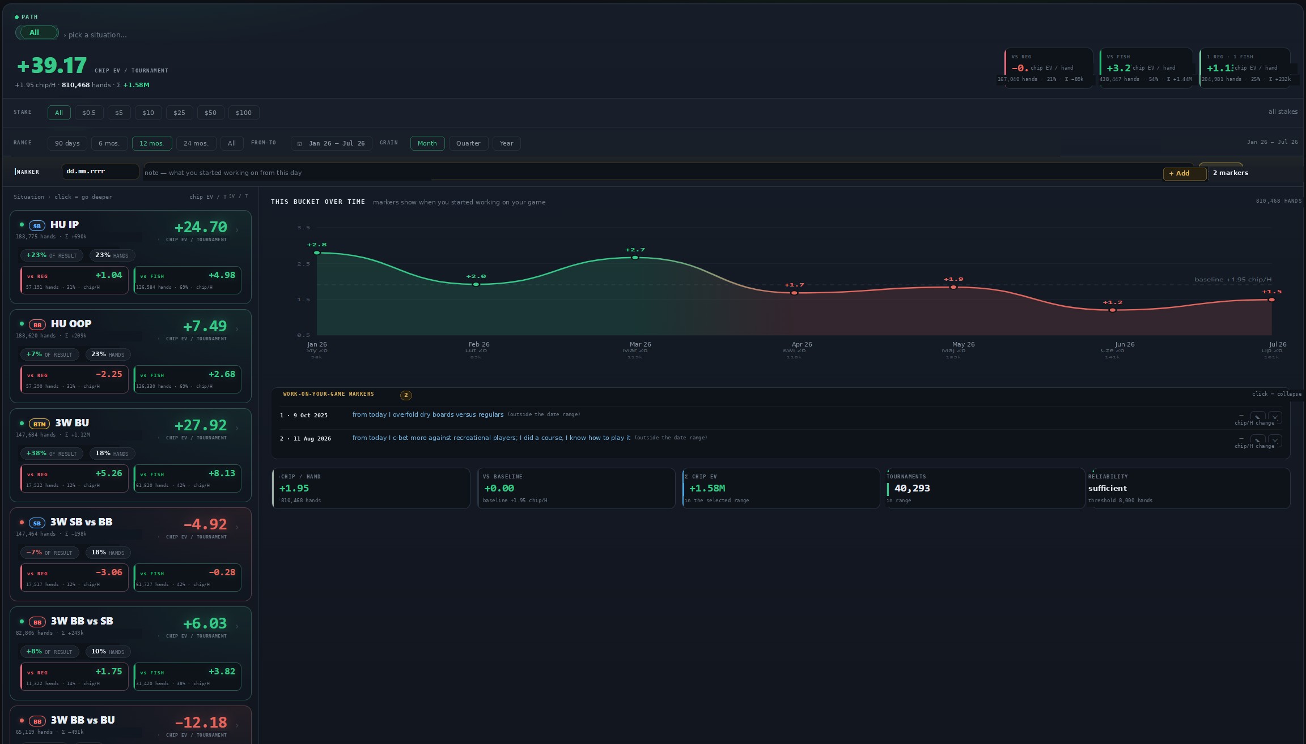This screenshot has width=1306, height=744.
Task: Click the SB badge on 3W SB vs BB
Action: pyautogui.click(x=37, y=523)
